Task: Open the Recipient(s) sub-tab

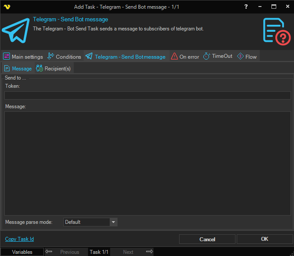Action: click(x=53, y=68)
